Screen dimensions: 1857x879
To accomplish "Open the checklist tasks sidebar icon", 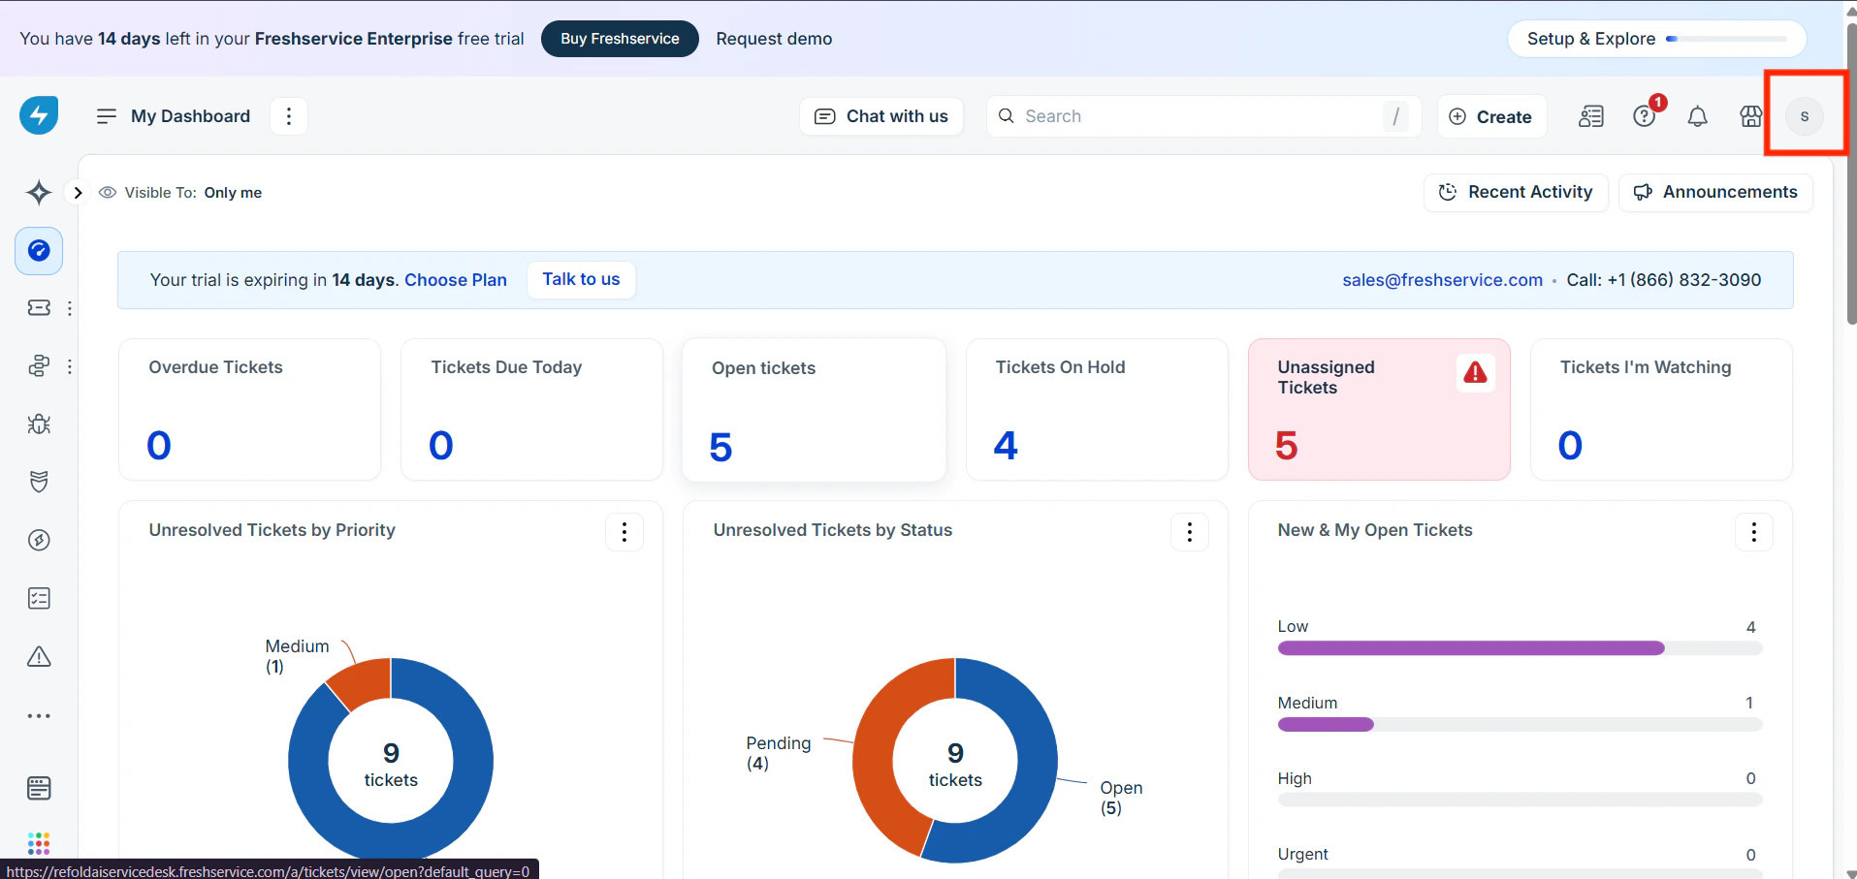I will 39,598.
